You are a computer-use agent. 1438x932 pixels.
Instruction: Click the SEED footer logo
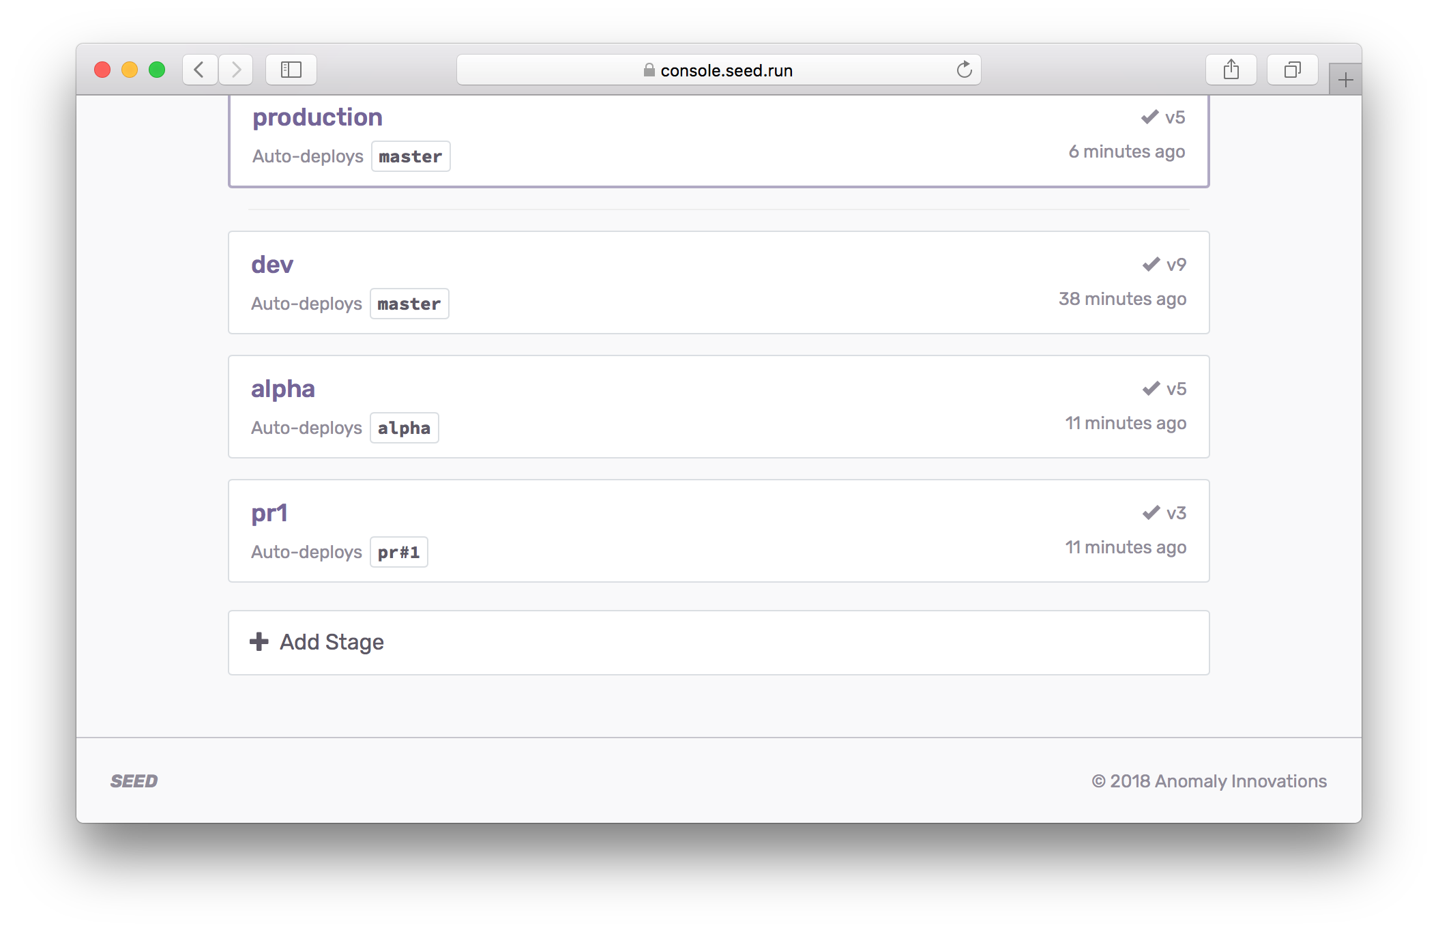134,781
